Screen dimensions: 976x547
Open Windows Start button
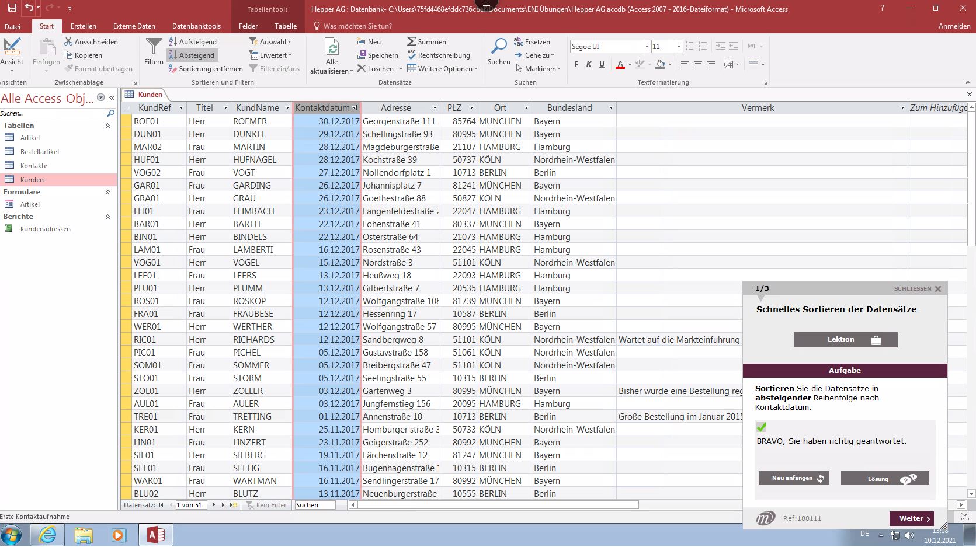tap(12, 535)
